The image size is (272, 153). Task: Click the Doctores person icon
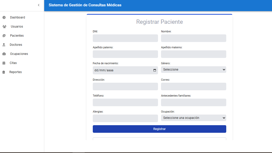4,45
